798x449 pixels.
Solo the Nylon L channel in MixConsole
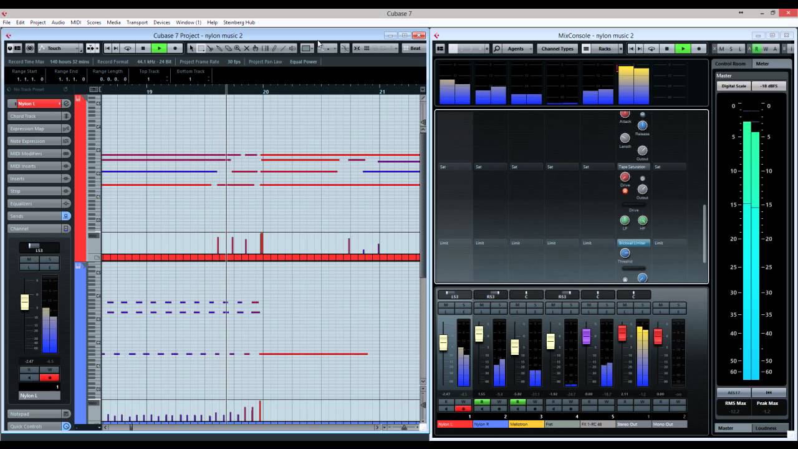click(463, 304)
